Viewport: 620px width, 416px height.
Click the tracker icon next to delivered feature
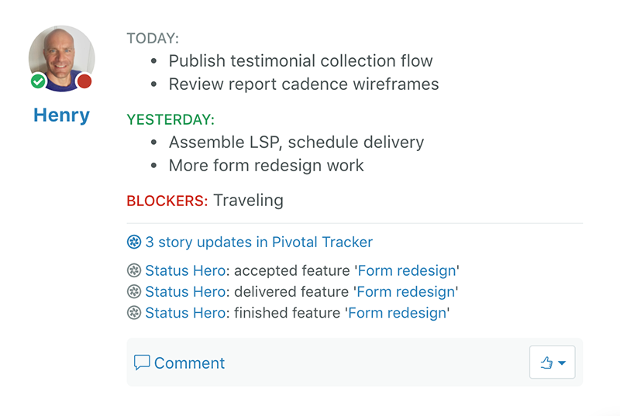click(x=134, y=291)
